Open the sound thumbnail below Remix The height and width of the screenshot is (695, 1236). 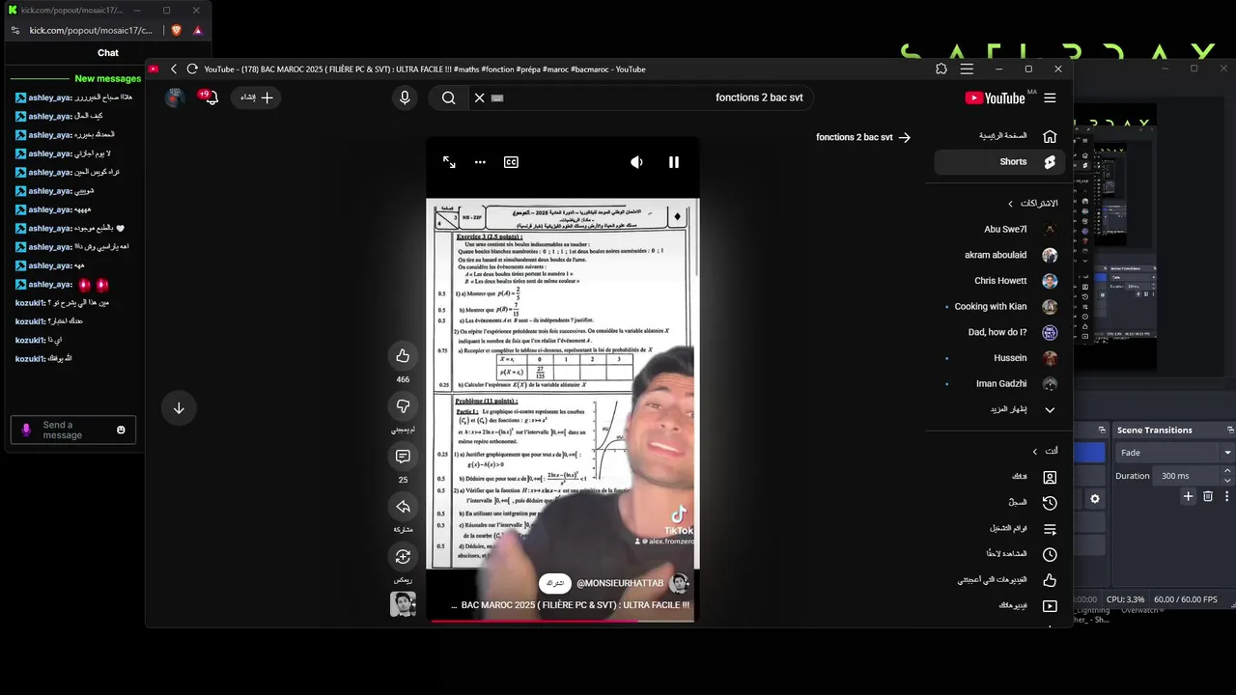tap(403, 604)
